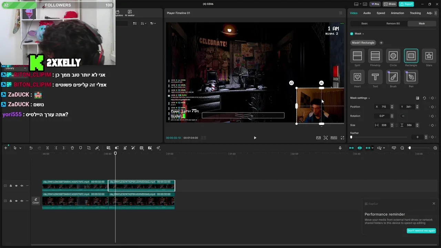Undo the last timeline edit
Viewport: 441px width, 248px height.
(31, 148)
